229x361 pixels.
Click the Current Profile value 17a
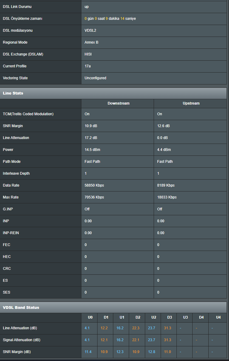[x=87, y=66]
